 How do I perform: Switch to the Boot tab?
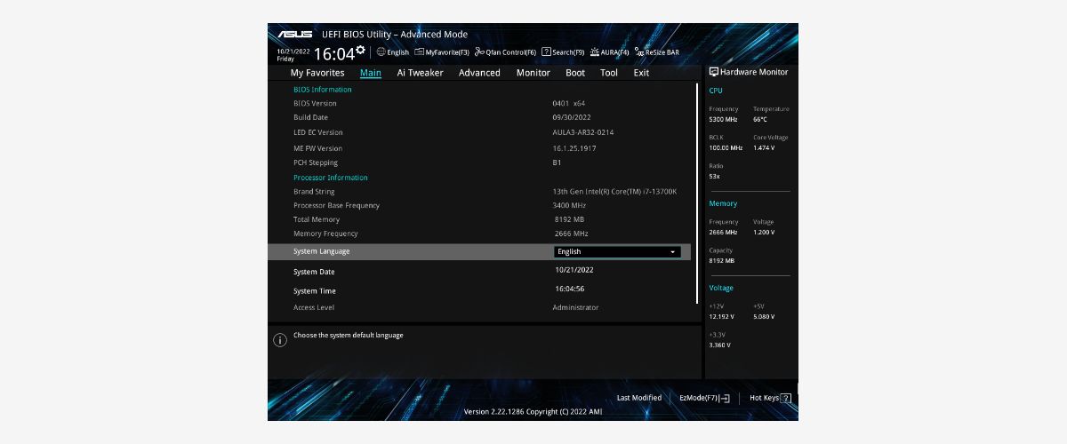[x=575, y=73]
